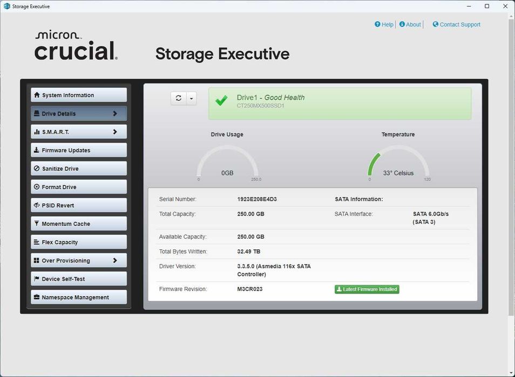Click the refresh drive icon button
Screen dimensions: 515x377
tap(179, 98)
